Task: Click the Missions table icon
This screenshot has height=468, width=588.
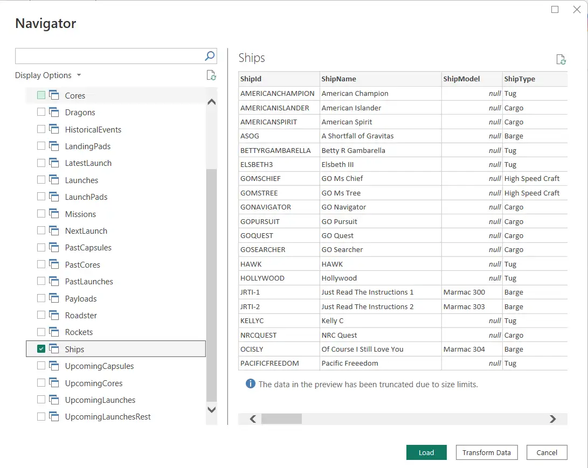Action: coord(54,214)
